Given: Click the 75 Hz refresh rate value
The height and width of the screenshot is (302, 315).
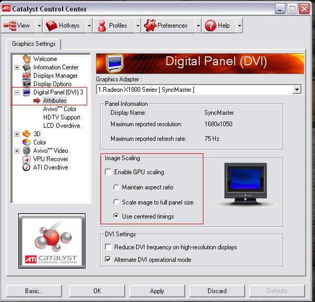Looking at the screenshot, I should click(x=212, y=138).
